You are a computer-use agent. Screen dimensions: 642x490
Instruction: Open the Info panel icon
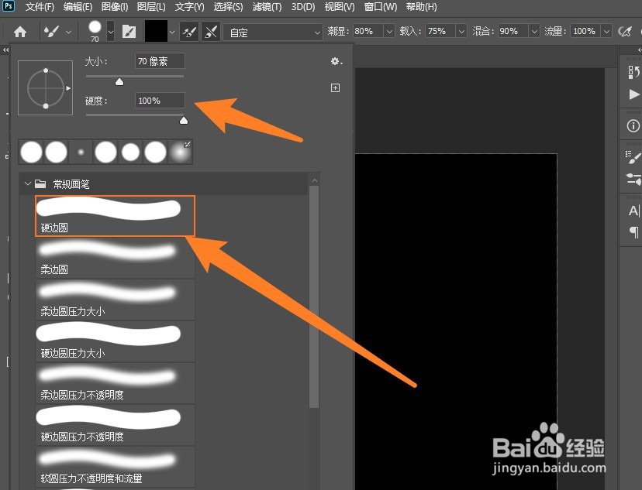coord(633,126)
